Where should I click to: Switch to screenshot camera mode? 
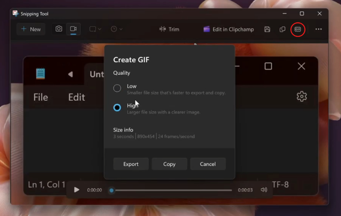click(x=59, y=29)
